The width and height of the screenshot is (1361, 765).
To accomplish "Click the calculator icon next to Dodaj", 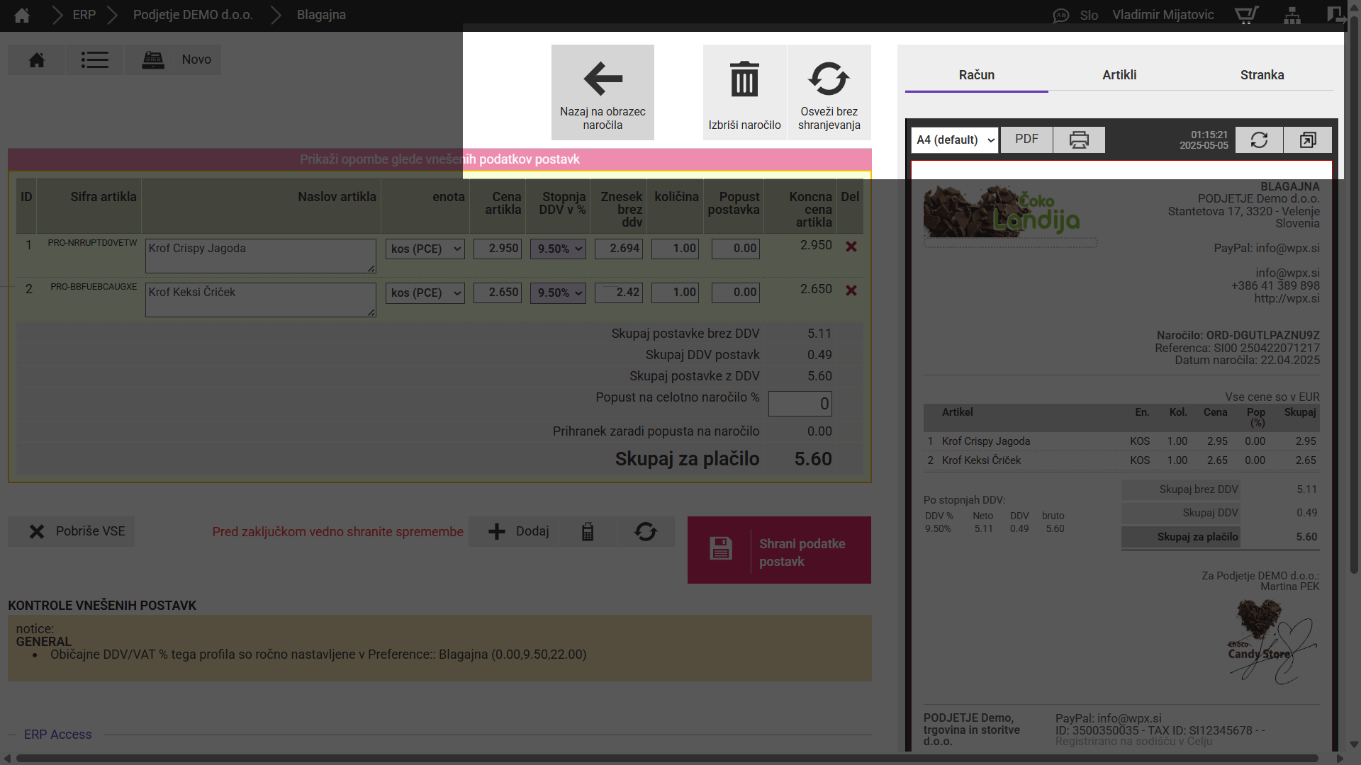I will 588,532.
